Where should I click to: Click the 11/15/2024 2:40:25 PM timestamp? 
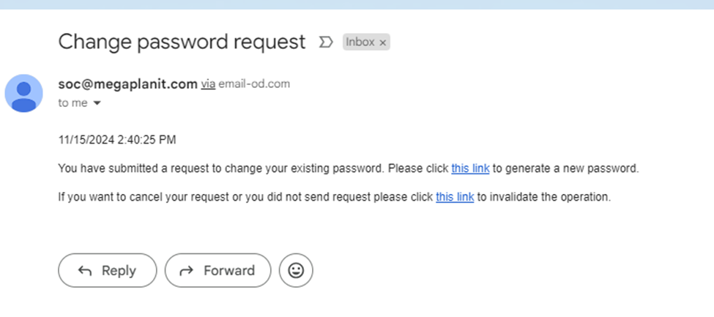pyautogui.click(x=117, y=140)
